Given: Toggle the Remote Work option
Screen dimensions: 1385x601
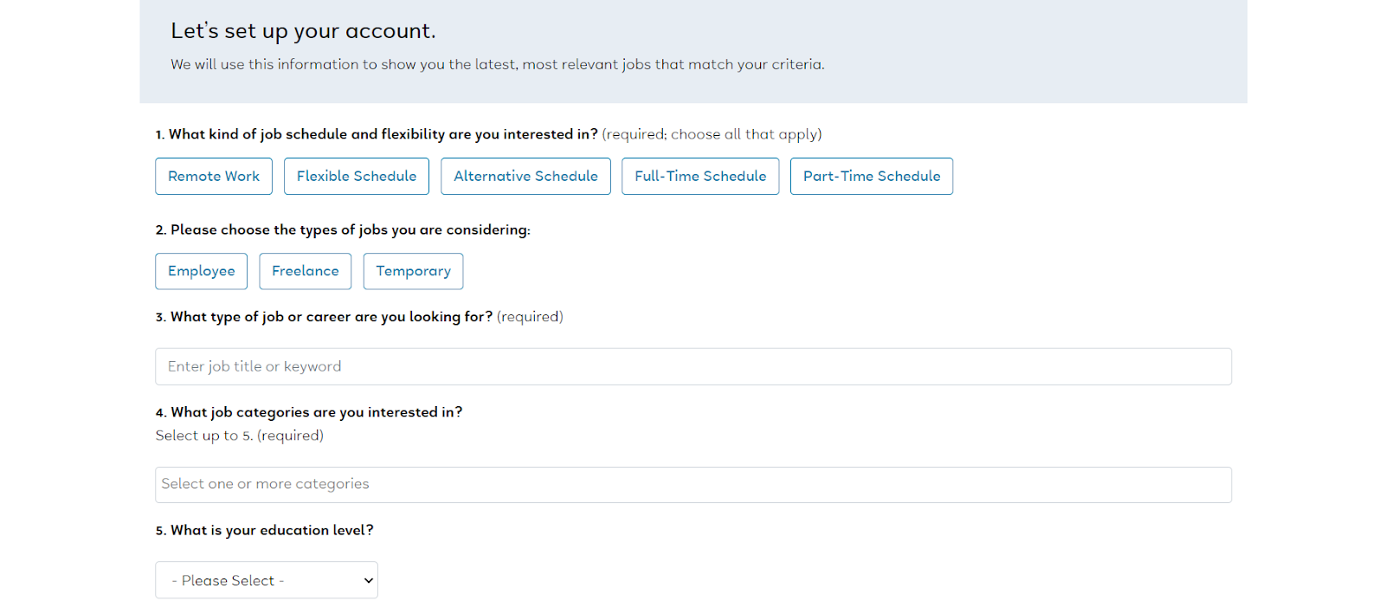Looking at the screenshot, I should tap(214, 177).
